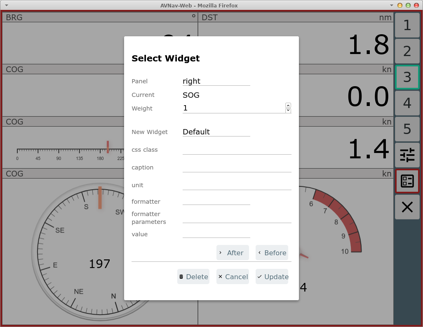Click the css class input field
This screenshot has width=423, height=327.
[237, 150]
